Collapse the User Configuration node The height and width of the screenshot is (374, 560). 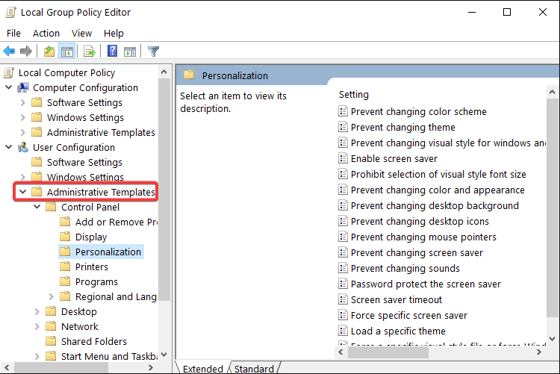point(9,147)
